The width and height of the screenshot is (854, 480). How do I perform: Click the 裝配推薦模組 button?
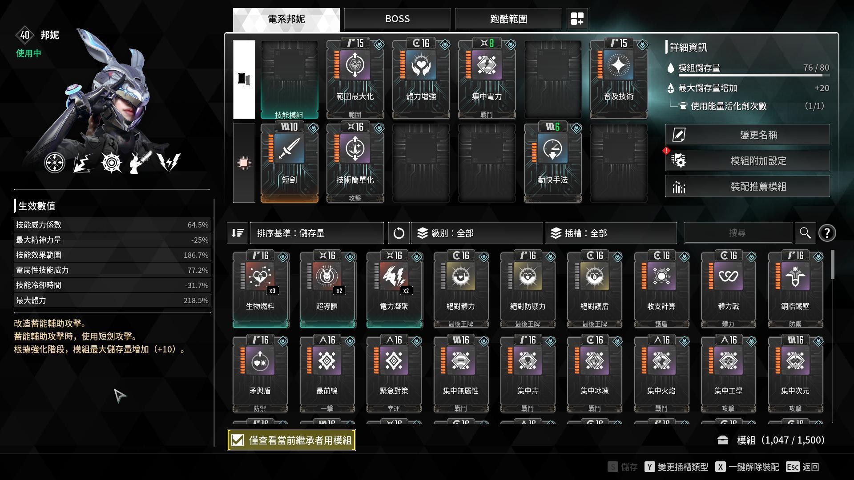tap(747, 186)
